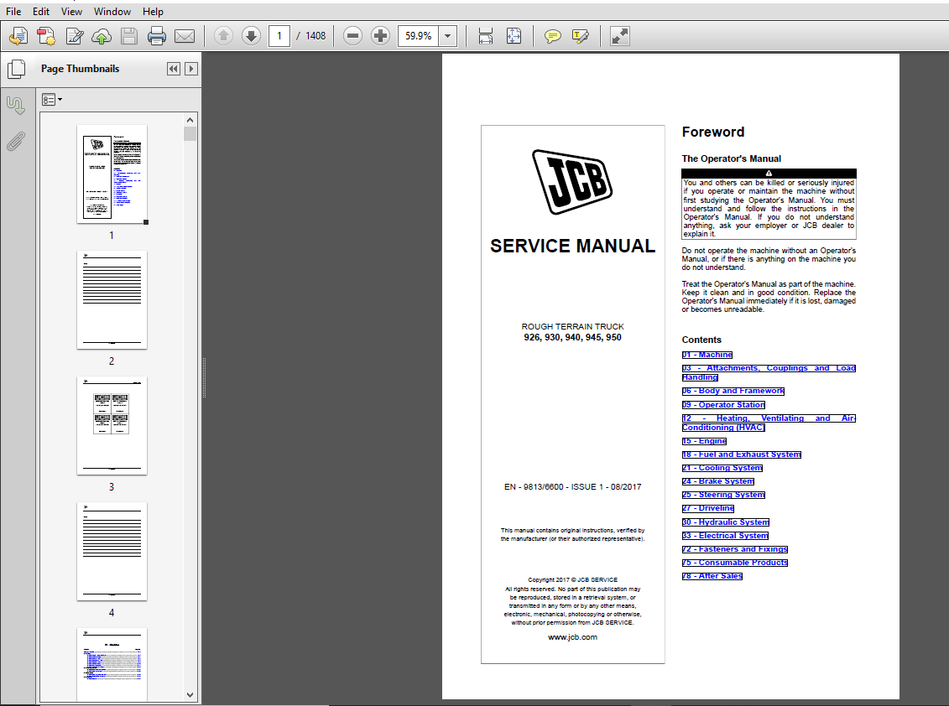The height and width of the screenshot is (706, 949).
Task: Click the scrolling mode page icon
Action: [485, 36]
